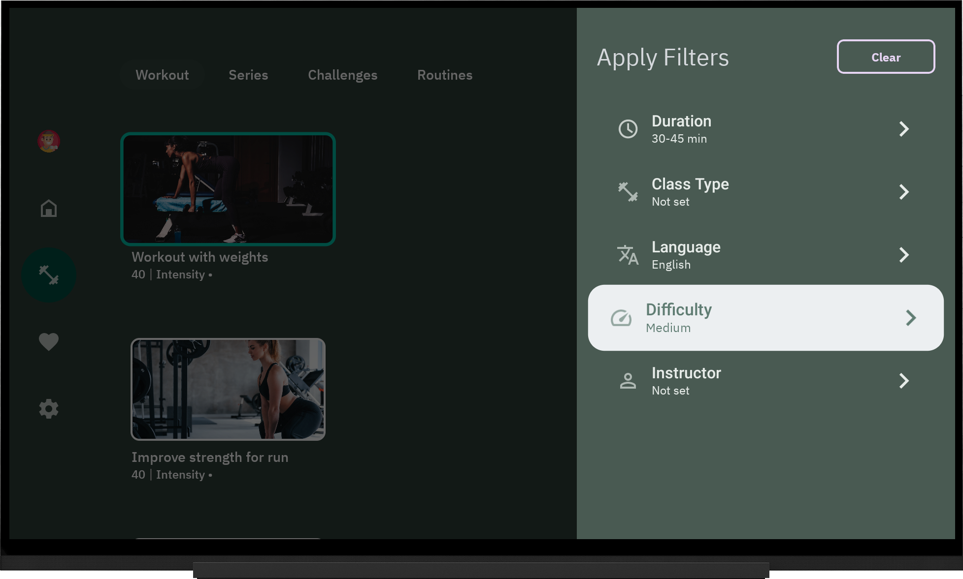963x579 pixels.
Task: Switch to the Series tab
Action: pyautogui.click(x=248, y=75)
